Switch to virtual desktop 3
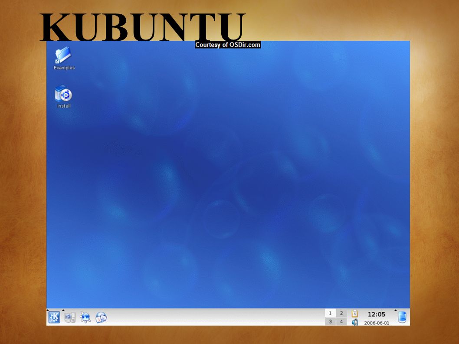The height and width of the screenshot is (344, 459). [x=330, y=322]
